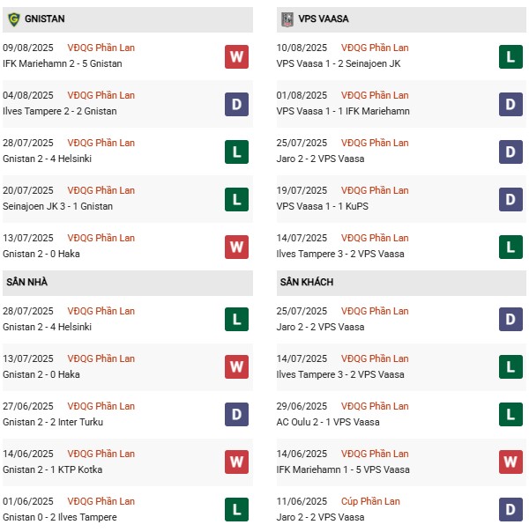Screen dimensions: 529x532
Task: Click L badge for AC Oulu 2 - 1 VPS Vaasa
Action: 511,416
